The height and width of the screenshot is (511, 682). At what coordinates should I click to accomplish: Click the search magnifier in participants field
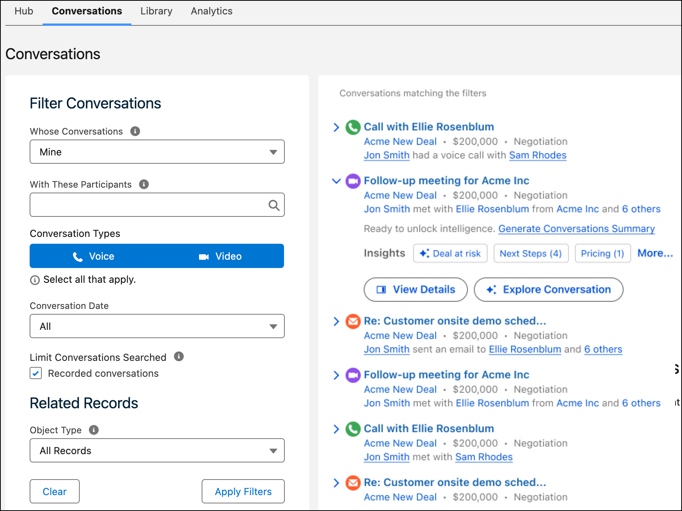point(274,205)
